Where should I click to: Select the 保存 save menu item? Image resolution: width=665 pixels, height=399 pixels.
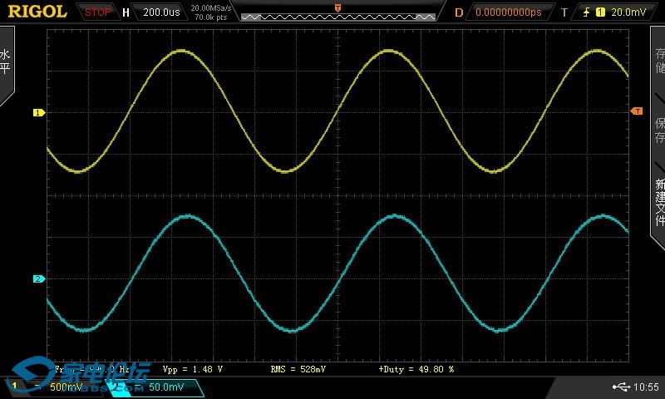[659, 131]
